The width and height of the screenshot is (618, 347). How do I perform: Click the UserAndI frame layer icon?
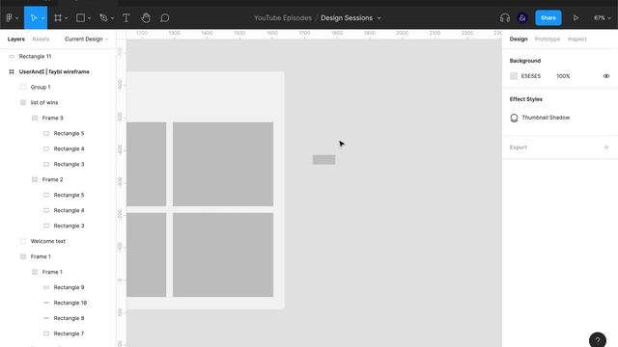click(12, 71)
